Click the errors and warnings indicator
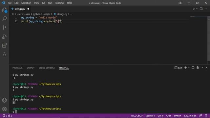210x118 pixels. pyautogui.click(x=8, y=116)
